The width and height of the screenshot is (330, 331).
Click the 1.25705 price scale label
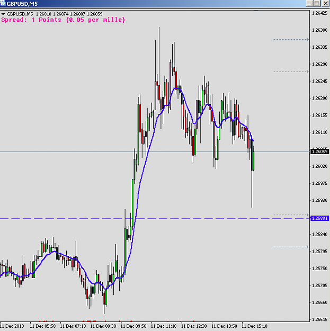click(x=319, y=285)
